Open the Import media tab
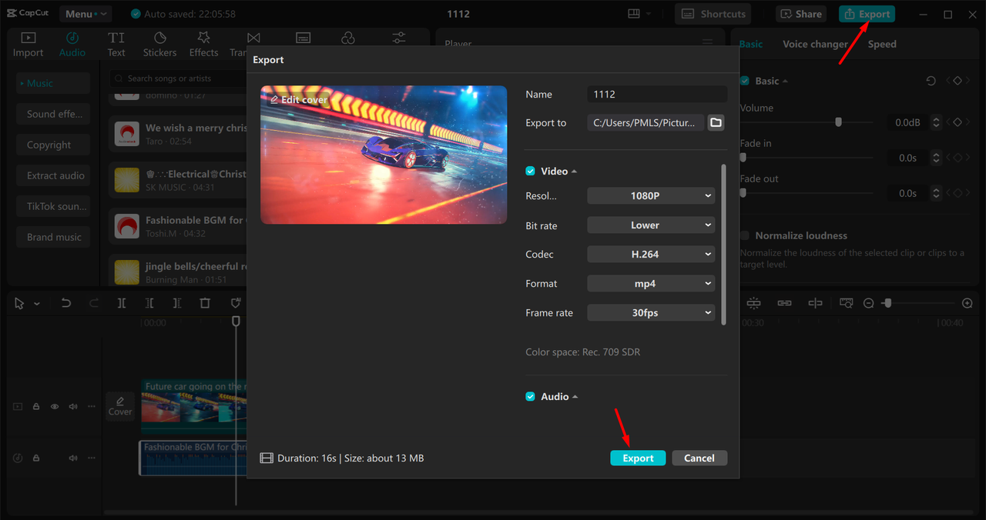 [x=28, y=45]
